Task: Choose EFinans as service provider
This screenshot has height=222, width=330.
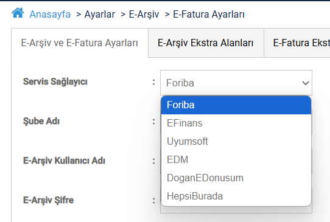Action: click(236, 123)
